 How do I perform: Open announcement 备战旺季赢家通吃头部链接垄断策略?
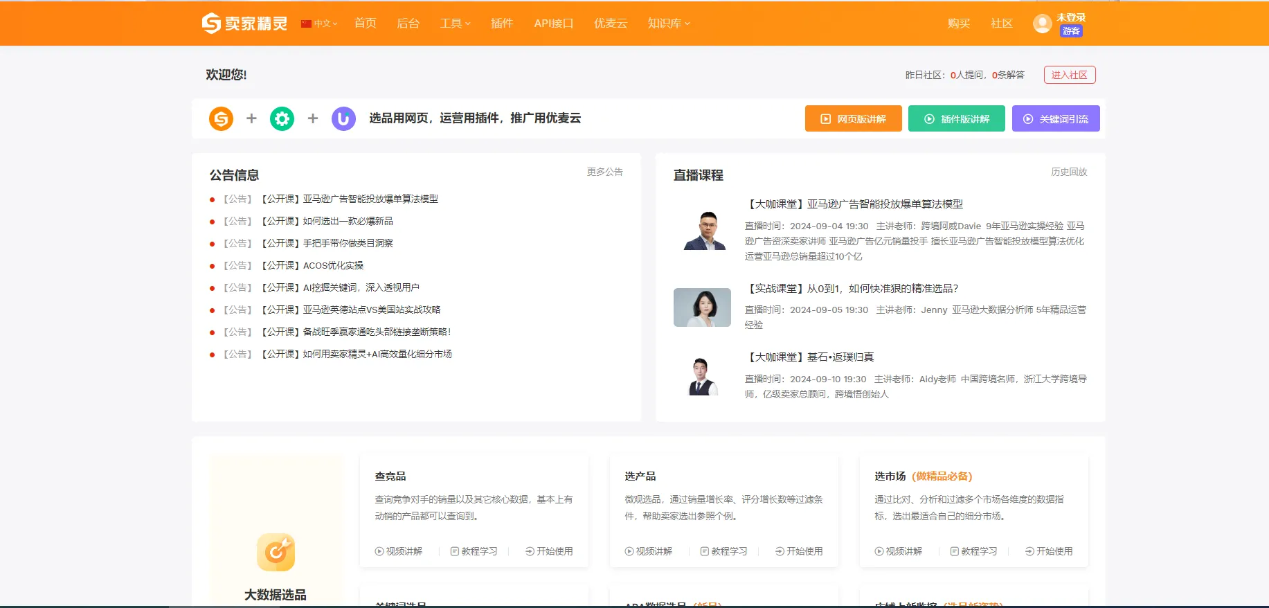pyautogui.click(x=356, y=332)
